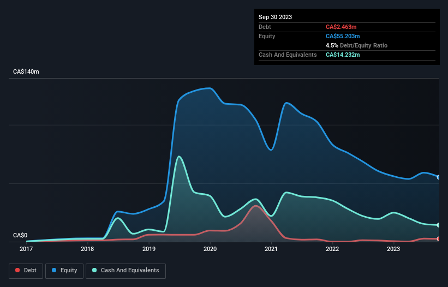Click the Sep 30 2023 tooltip date
This screenshot has width=448, height=287.
(x=275, y=17)
